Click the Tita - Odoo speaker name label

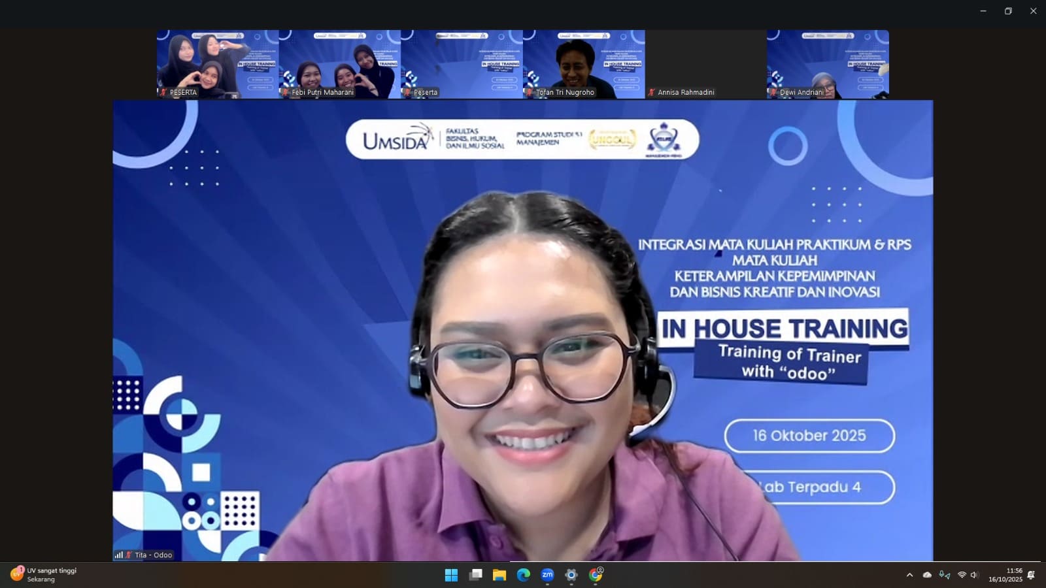click(153, 555)
